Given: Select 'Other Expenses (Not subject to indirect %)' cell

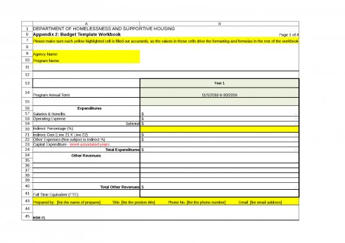Looking at the screenshot, I should point(87,140).
